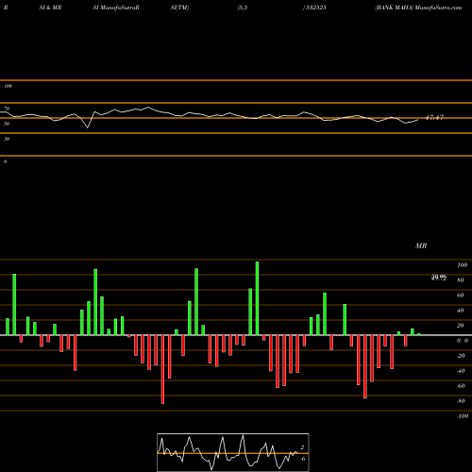Click the "30" level label in RSI panel
The image size is (472, 472).
[7, 139]
